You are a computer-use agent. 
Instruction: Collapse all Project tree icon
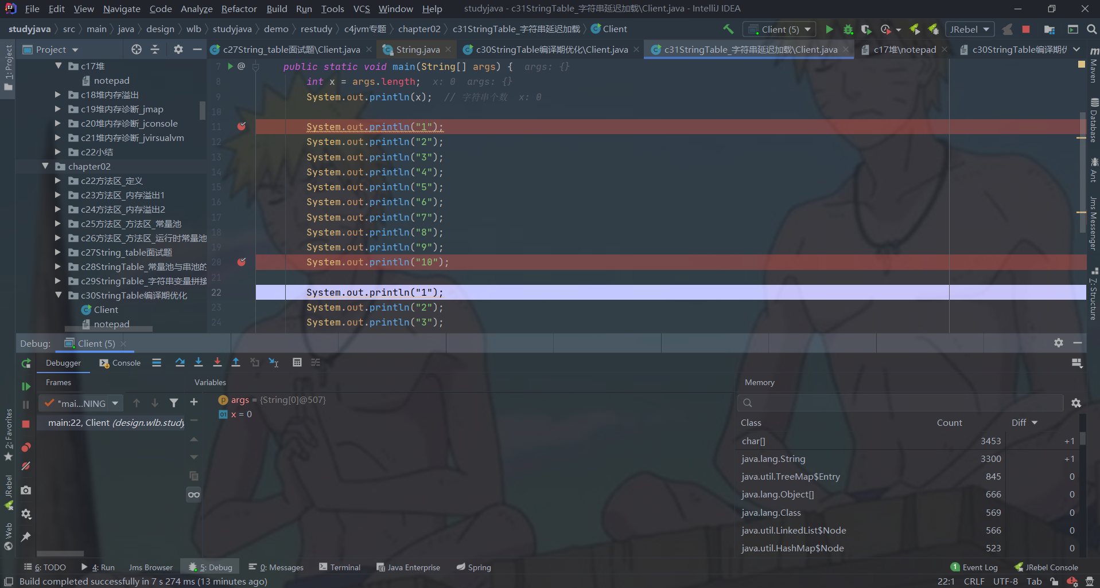(155, 49)
